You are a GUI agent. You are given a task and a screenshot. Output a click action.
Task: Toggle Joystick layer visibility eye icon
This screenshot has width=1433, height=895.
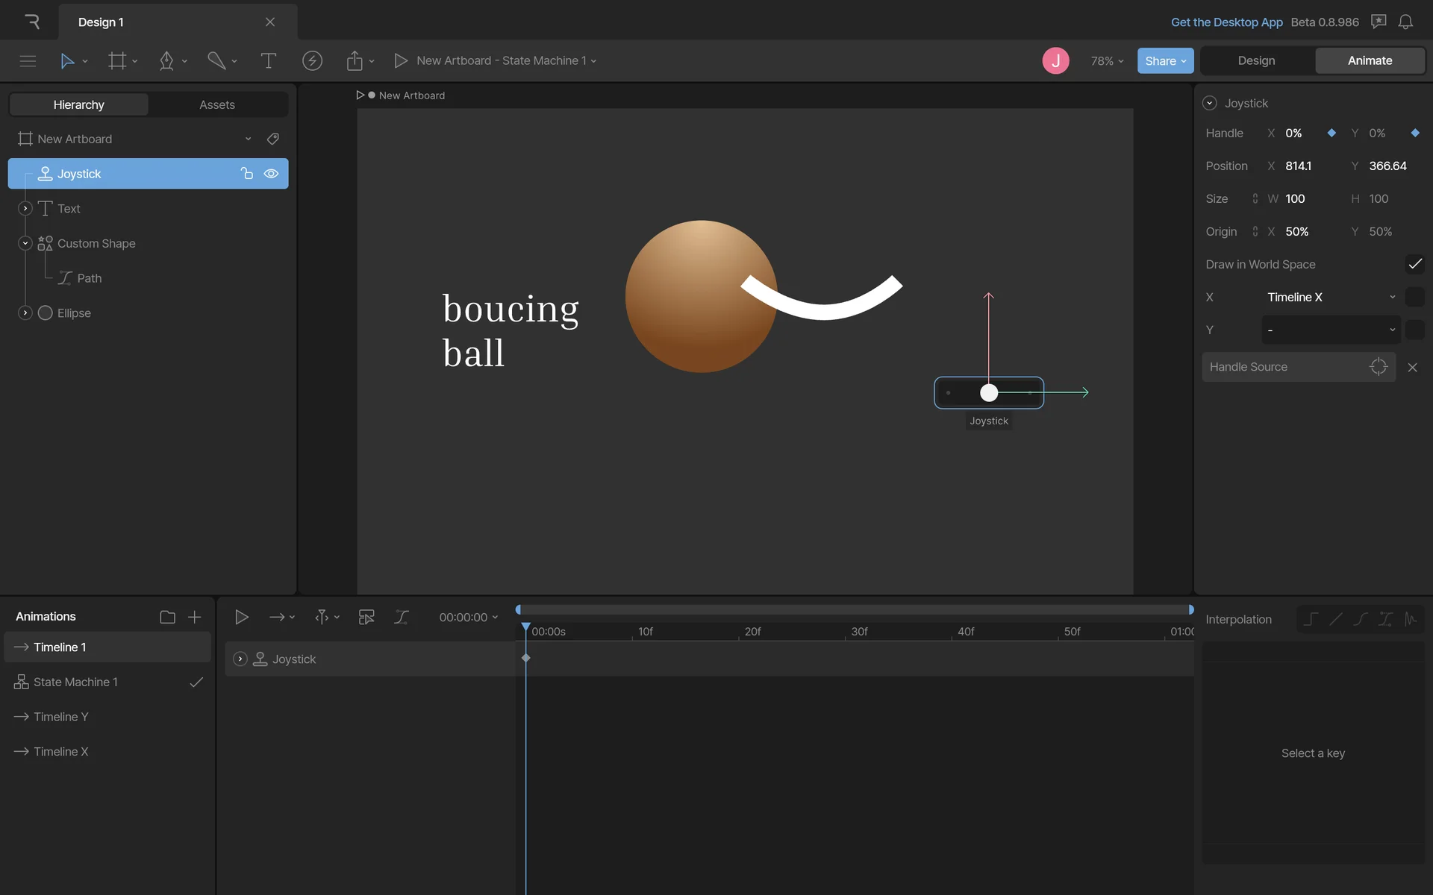coord(271,174)
